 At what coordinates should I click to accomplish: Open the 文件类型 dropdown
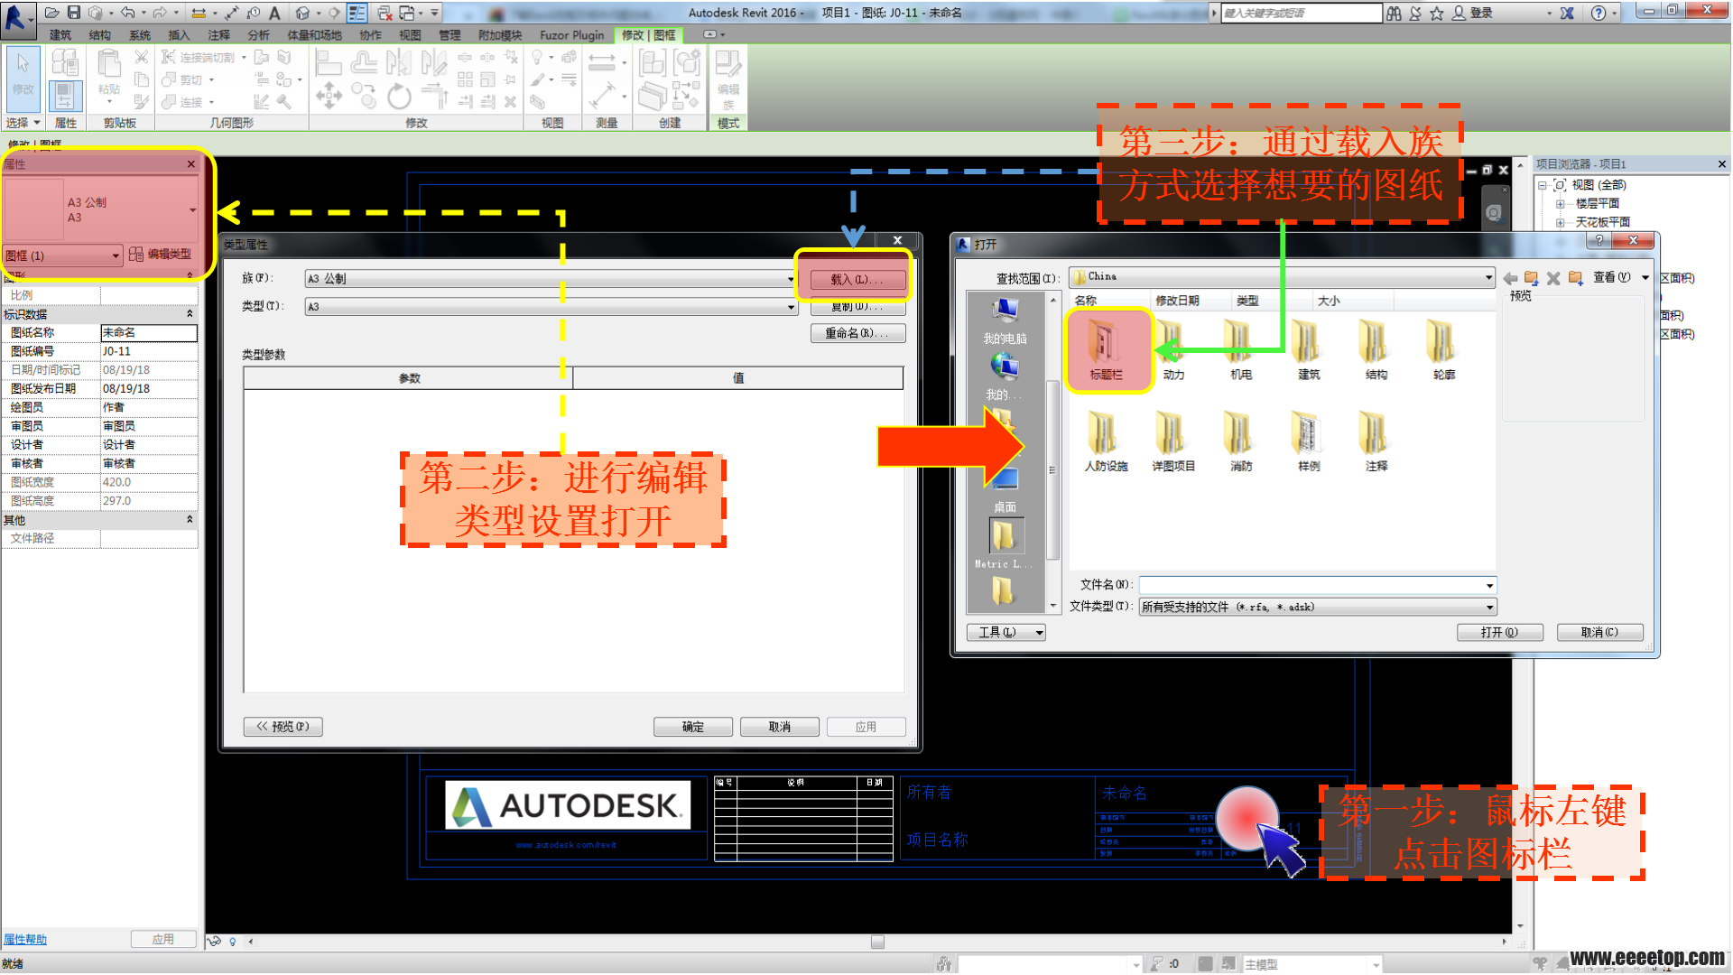1317,607
